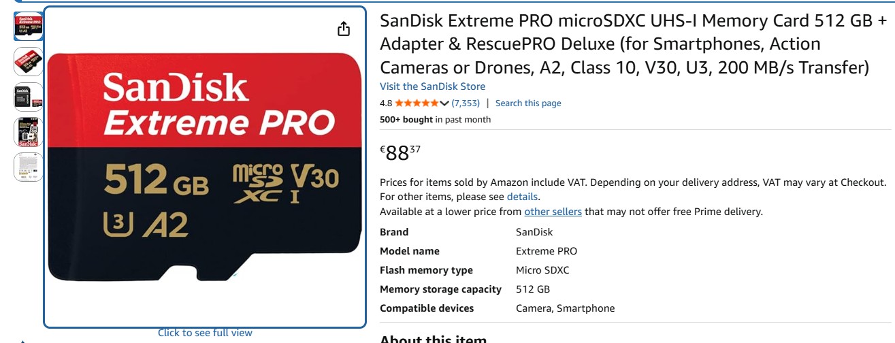Click the 4.8 rating number

tap(386, 103)
